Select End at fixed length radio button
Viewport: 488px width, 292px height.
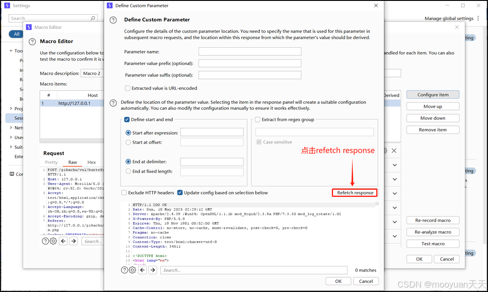pyautogui.click(x=128, y=171)
